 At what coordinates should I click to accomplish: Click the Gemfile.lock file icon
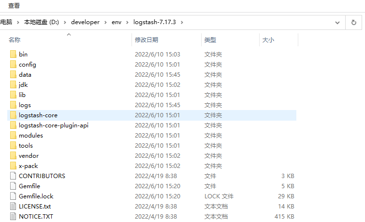(13, 196)
